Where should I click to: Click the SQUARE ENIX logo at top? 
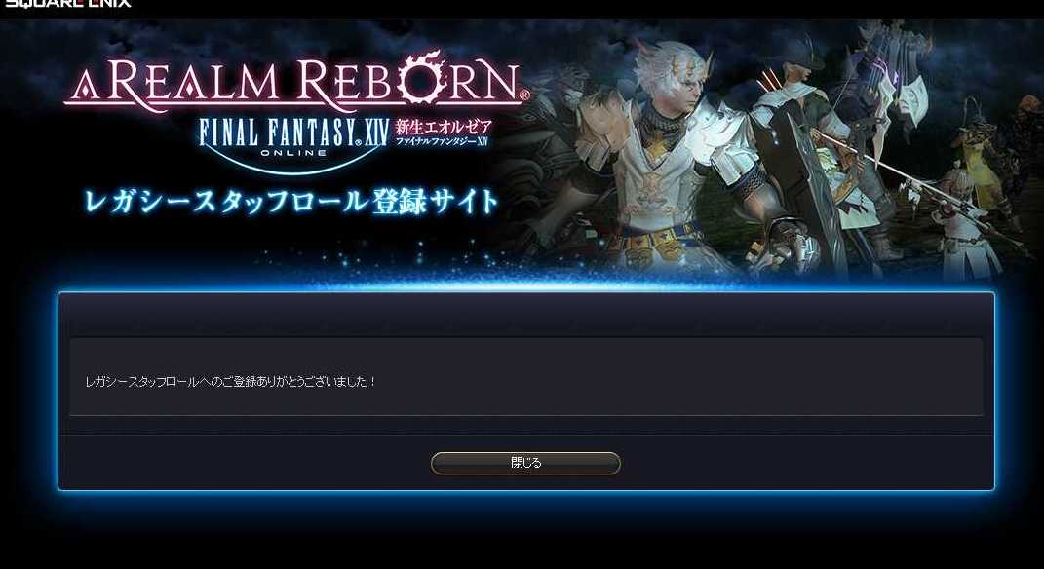tap(68, 3)
